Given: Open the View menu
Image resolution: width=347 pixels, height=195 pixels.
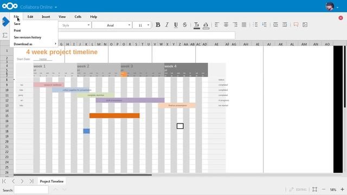Looking at the screenshot, I should [62, 17].
